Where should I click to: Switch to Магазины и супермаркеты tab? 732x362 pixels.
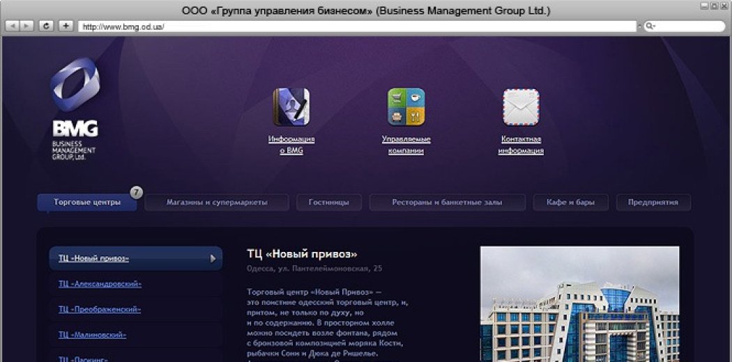tap(217, 203)
